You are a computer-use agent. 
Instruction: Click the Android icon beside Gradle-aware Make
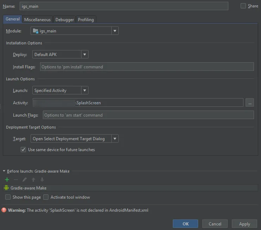click(x=6, y=188)
